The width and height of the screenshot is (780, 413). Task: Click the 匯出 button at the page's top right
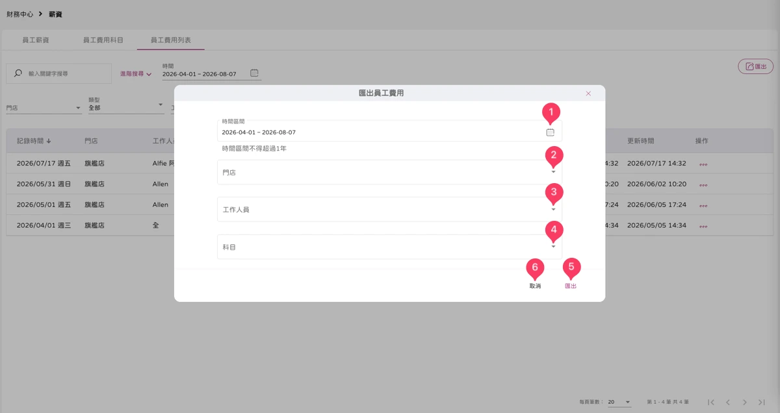click(x=755, y=66)
